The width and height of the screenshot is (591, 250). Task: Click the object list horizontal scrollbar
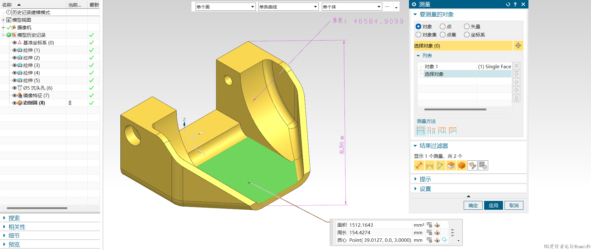[x=455, y=109]
